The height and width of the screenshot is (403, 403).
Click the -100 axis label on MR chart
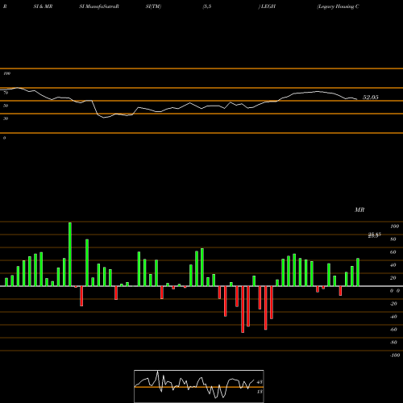click(394, 355)
